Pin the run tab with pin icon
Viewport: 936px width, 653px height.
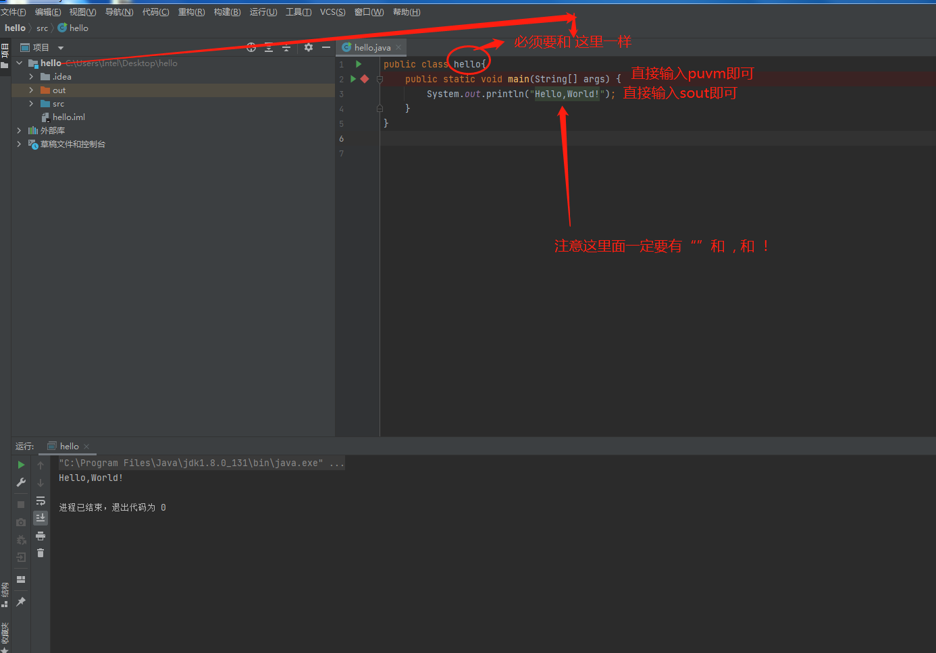(21, 602)
